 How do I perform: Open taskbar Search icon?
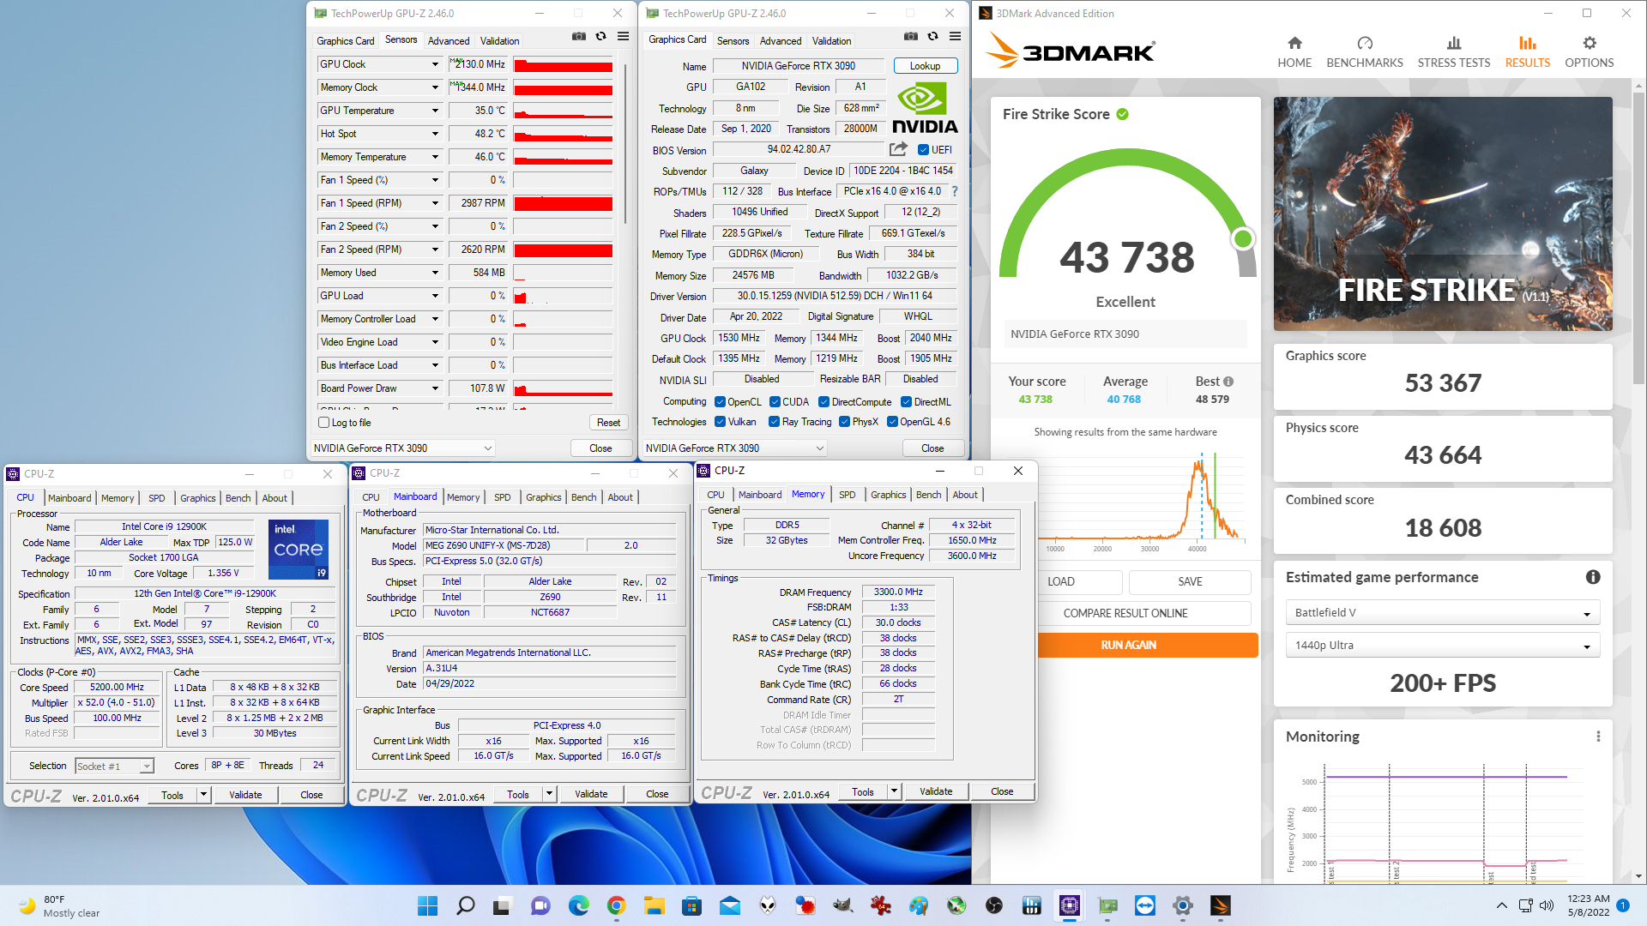[x=465, y=905]
